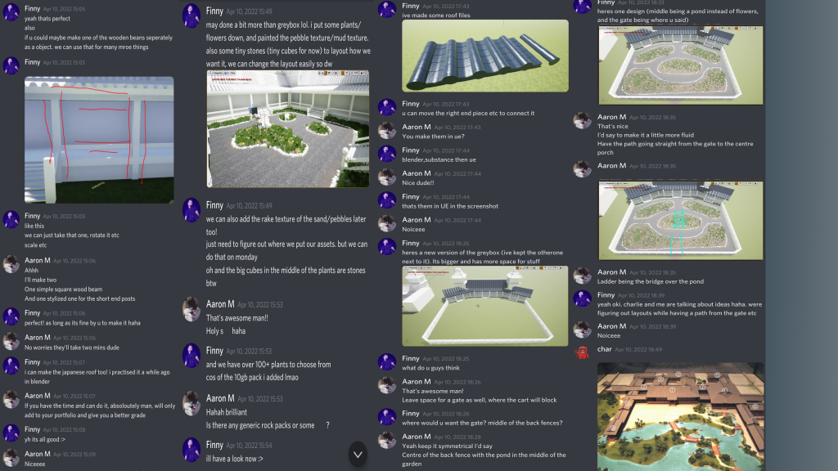Open Aaron's cyan-annotated garden layout image
Viewport: 838px width, 471px height.
coord(680,220)
